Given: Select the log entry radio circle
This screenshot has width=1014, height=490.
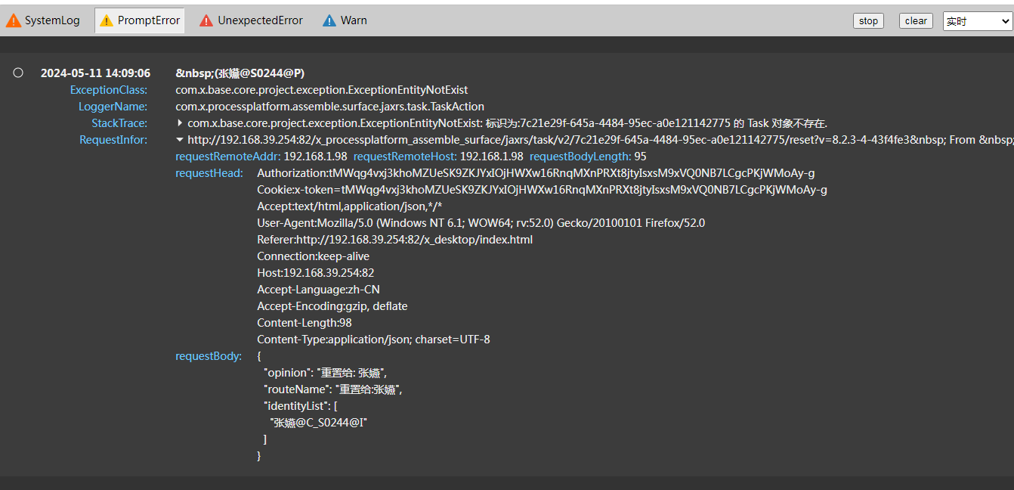Looking at the screenshot, I should point(18,73).
